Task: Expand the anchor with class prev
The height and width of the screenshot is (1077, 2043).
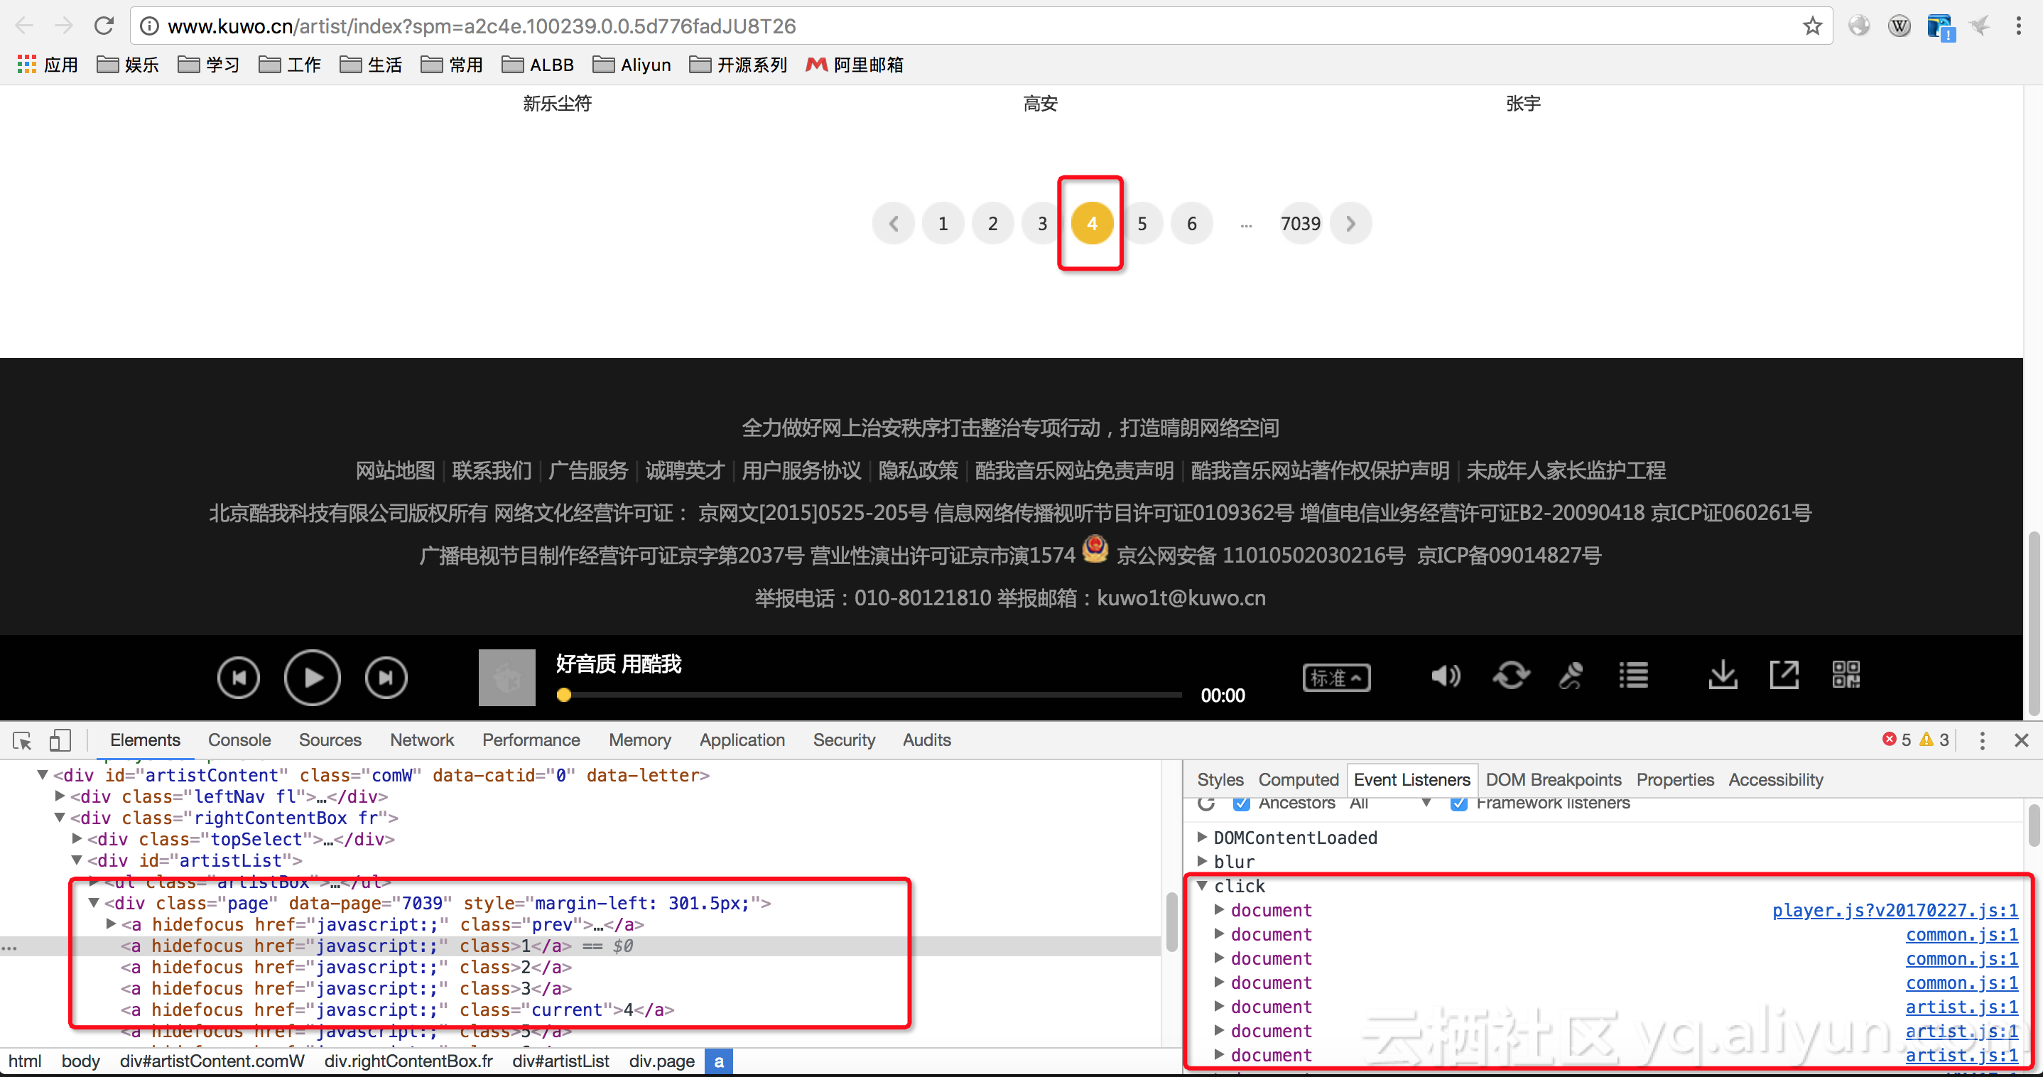Action: (111, 924)
